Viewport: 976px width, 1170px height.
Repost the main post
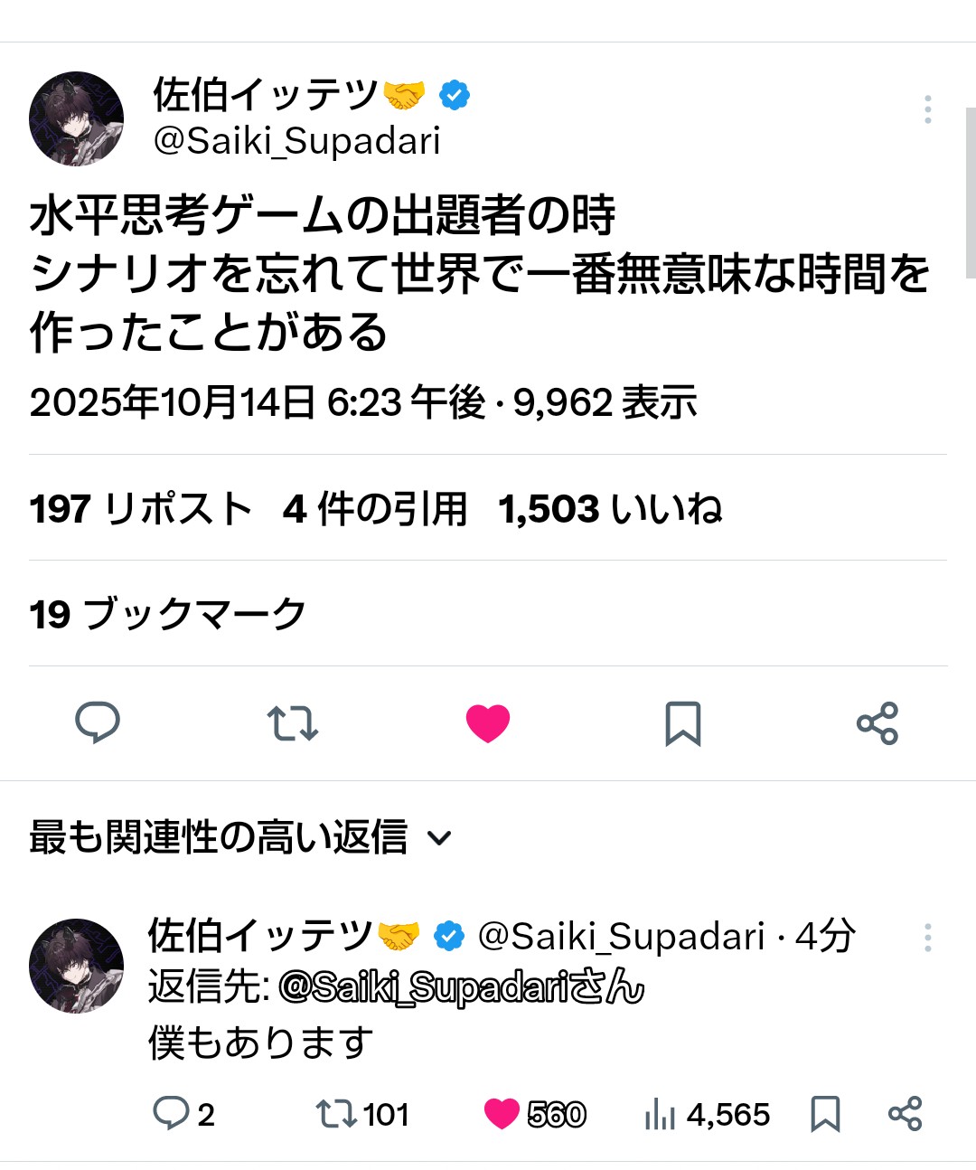coord(293,723)
